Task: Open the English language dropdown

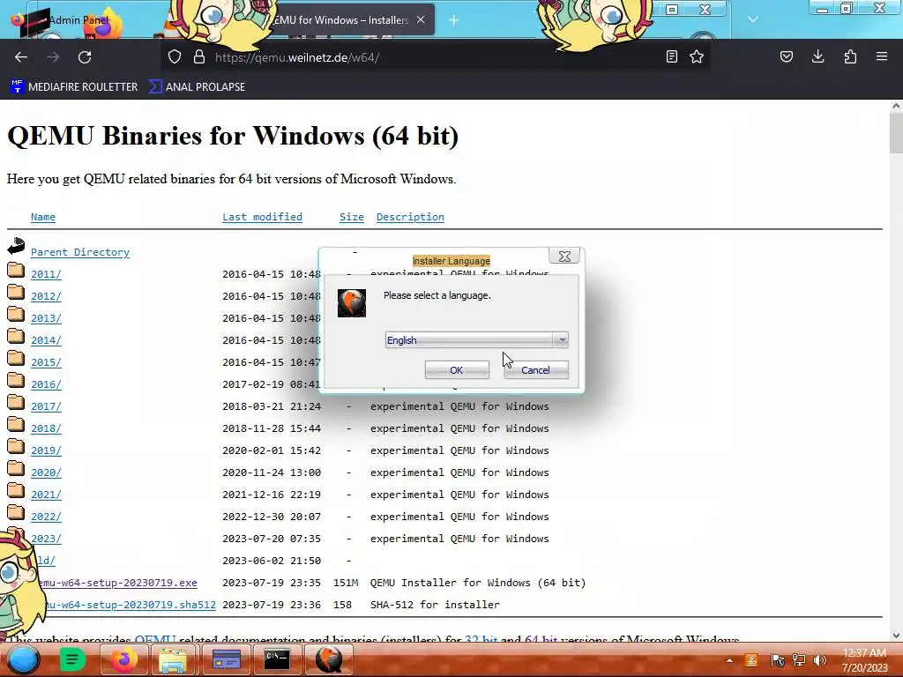Action: point(477,340)
